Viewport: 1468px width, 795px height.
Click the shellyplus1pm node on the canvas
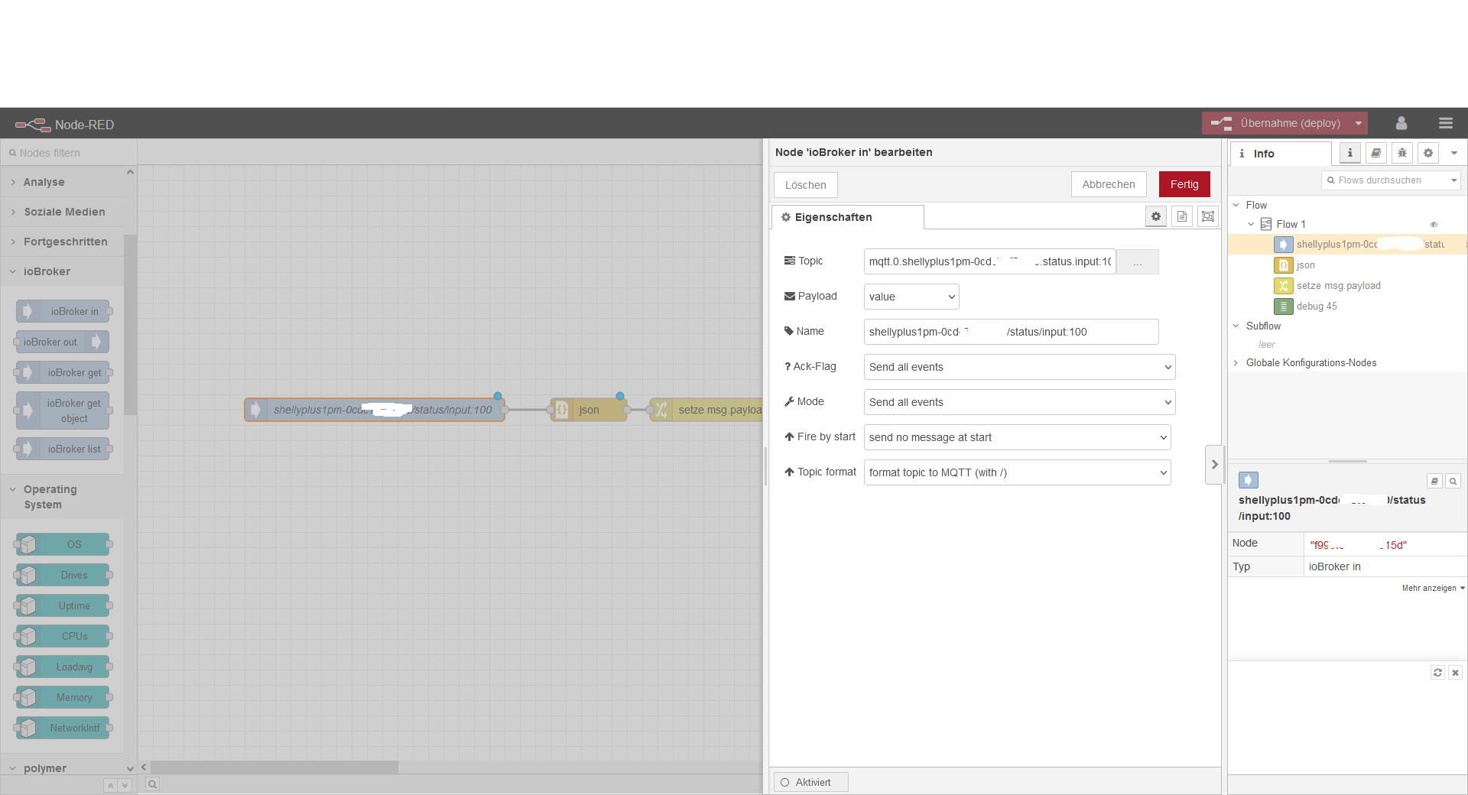[x=375, y=410]
